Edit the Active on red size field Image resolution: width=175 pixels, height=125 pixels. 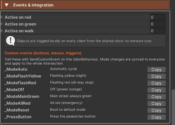pos(158,17)
